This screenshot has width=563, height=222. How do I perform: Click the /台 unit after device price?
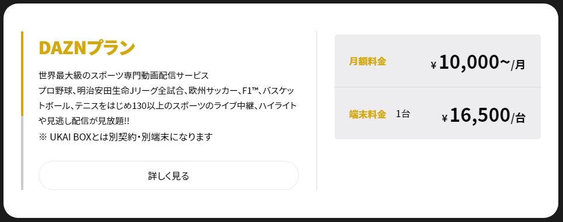click(518, 118)
